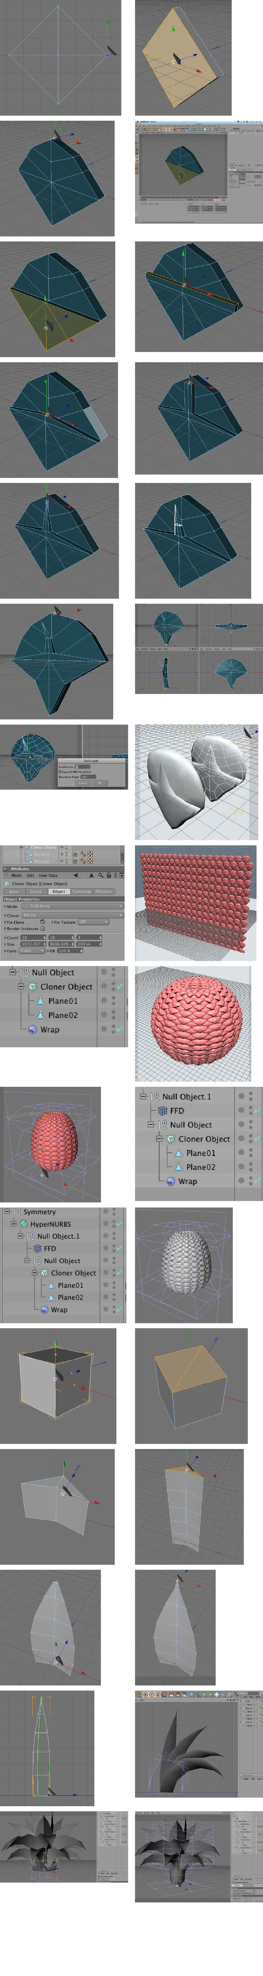Click the Wrap icon in the Null Object.1-rooted tree

pyautogui.click(x=171, y=1181)
